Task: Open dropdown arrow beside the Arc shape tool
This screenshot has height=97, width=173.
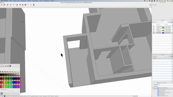Action: [x=15, y=5]
